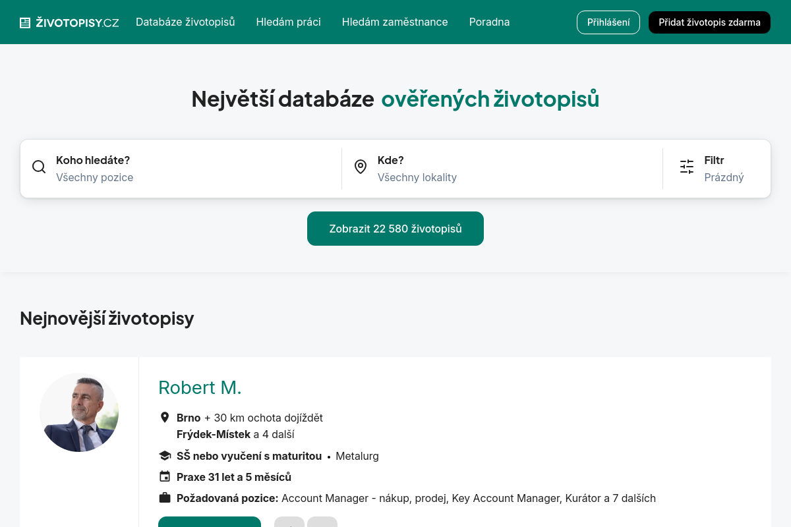Open Databáze životopisů menu item
The image size is (791, 527).
(185, 22)
